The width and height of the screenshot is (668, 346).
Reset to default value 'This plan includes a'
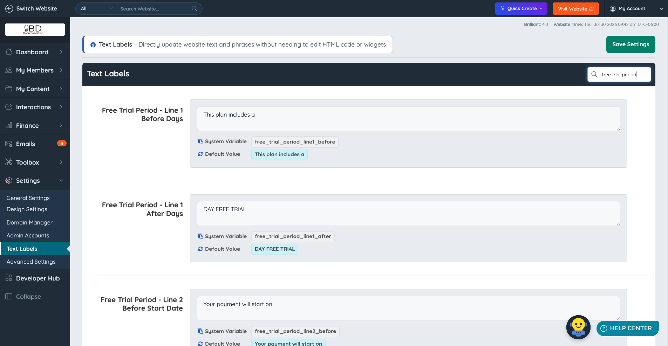279,154
